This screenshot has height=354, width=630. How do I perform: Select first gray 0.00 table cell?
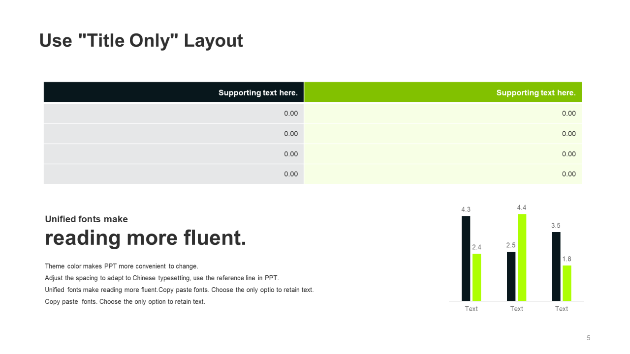(174, 114)
